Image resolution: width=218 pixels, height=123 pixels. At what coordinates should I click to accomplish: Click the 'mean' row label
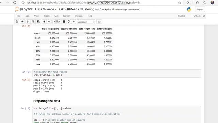point(37,38)
